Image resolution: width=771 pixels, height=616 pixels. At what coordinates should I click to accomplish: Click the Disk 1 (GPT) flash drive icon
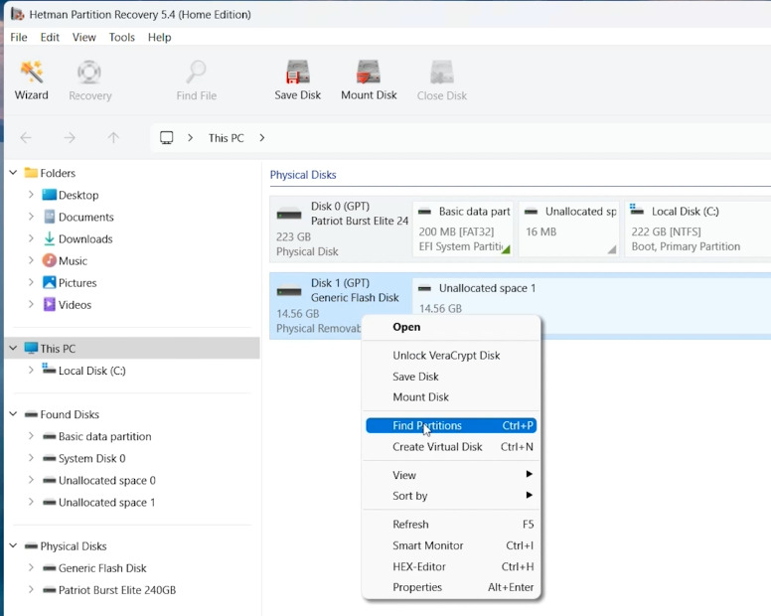coord(289,290)
